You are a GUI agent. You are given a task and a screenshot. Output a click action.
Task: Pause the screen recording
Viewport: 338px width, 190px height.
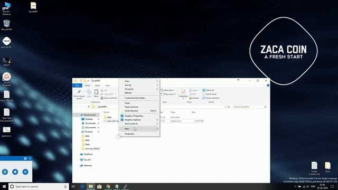tap(5, 172)
